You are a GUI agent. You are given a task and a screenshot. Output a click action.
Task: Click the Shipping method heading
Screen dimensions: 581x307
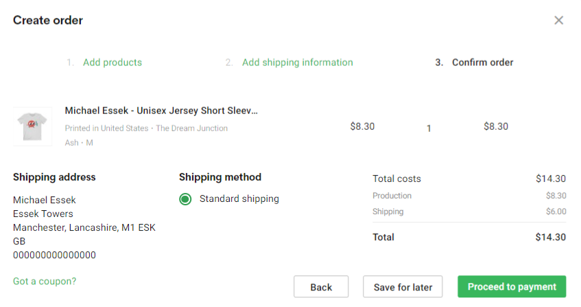pos(220,177)
